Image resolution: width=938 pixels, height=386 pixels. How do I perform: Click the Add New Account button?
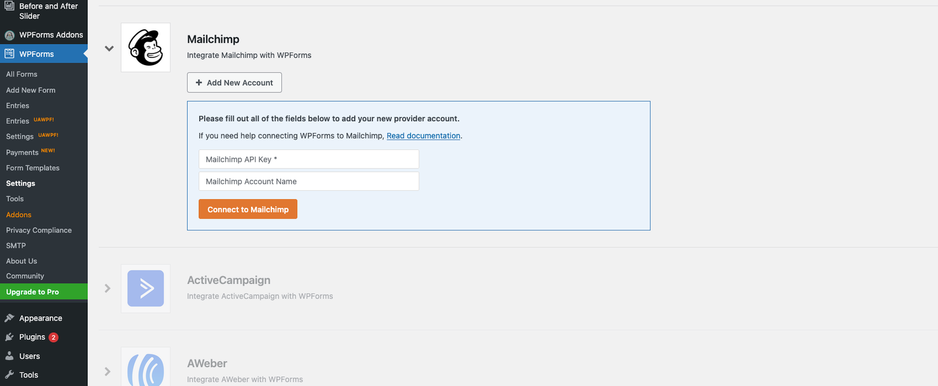tap(235, 83)
